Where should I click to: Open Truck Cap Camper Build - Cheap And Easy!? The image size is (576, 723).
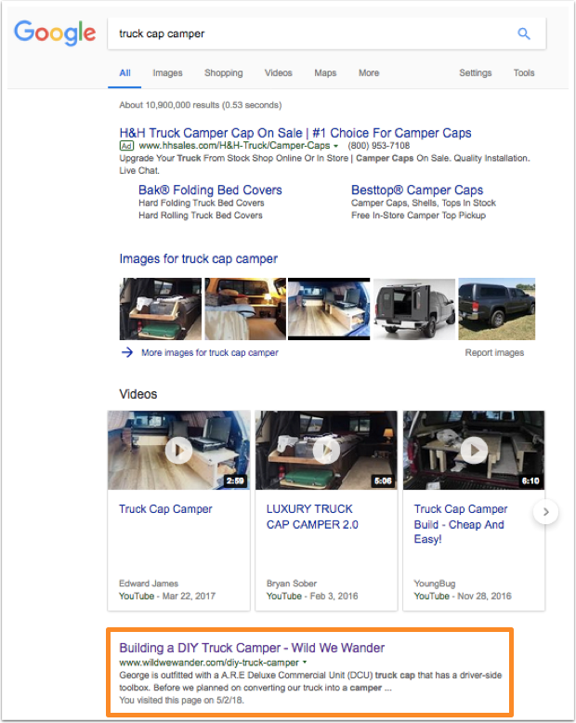(461, 524)
